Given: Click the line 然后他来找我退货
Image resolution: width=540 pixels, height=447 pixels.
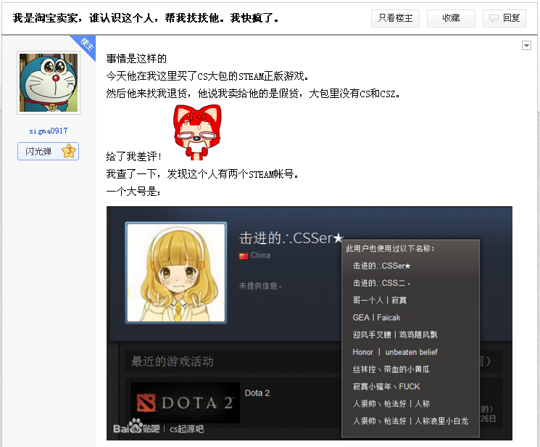Looking at the screenshot, I should tap(253, 94).
